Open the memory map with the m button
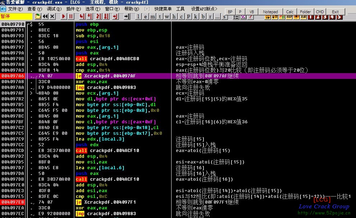This screenshot has height=218, width=356. tap(153, 16)
